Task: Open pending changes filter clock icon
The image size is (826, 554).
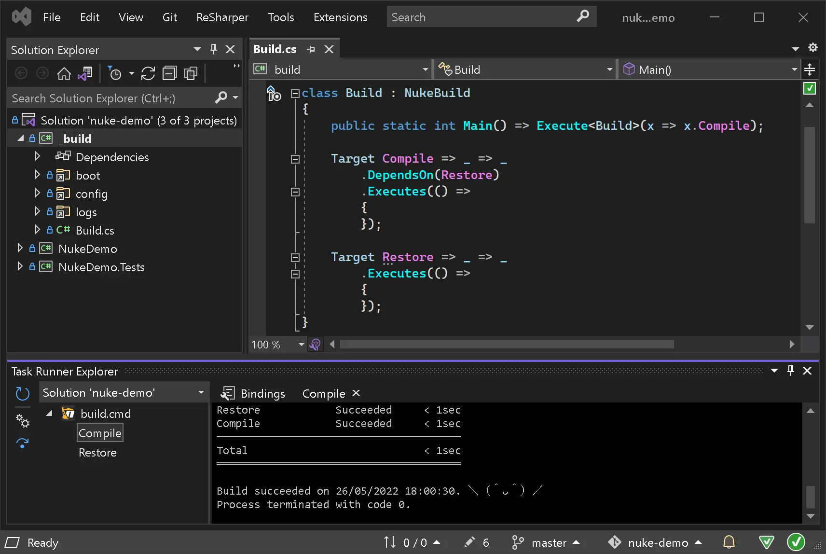Action: [x=114, y=73]
